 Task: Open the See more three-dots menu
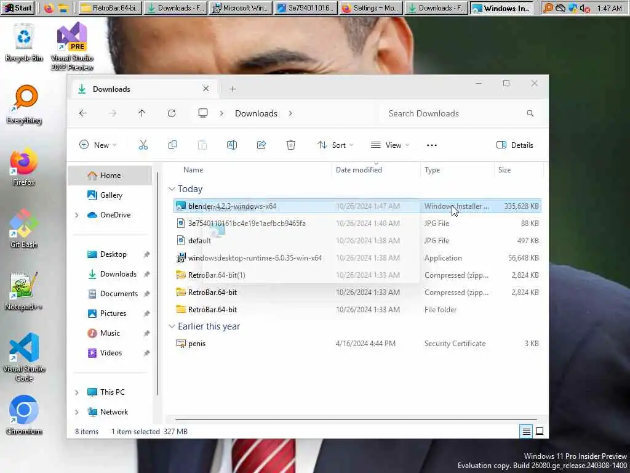coord(432,145)
